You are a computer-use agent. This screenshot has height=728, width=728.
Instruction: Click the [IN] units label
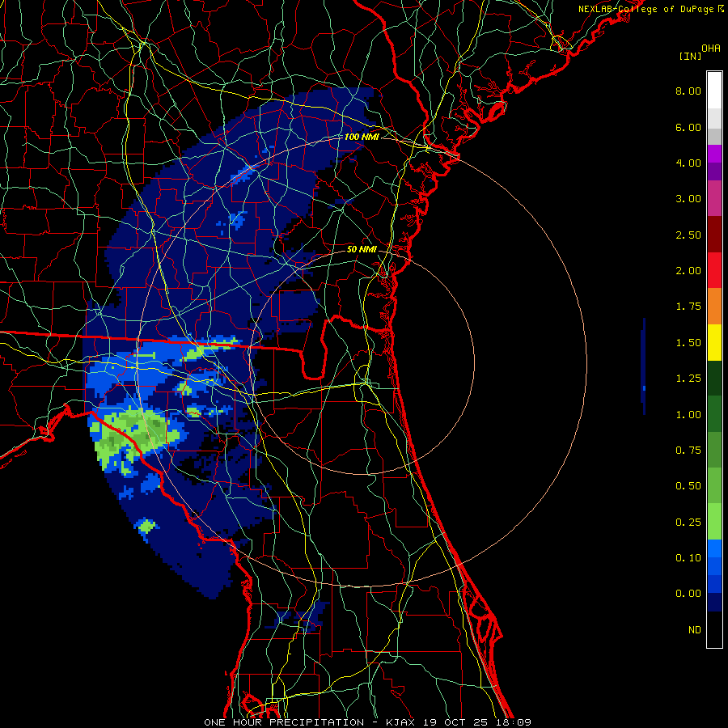click(690, 56)
